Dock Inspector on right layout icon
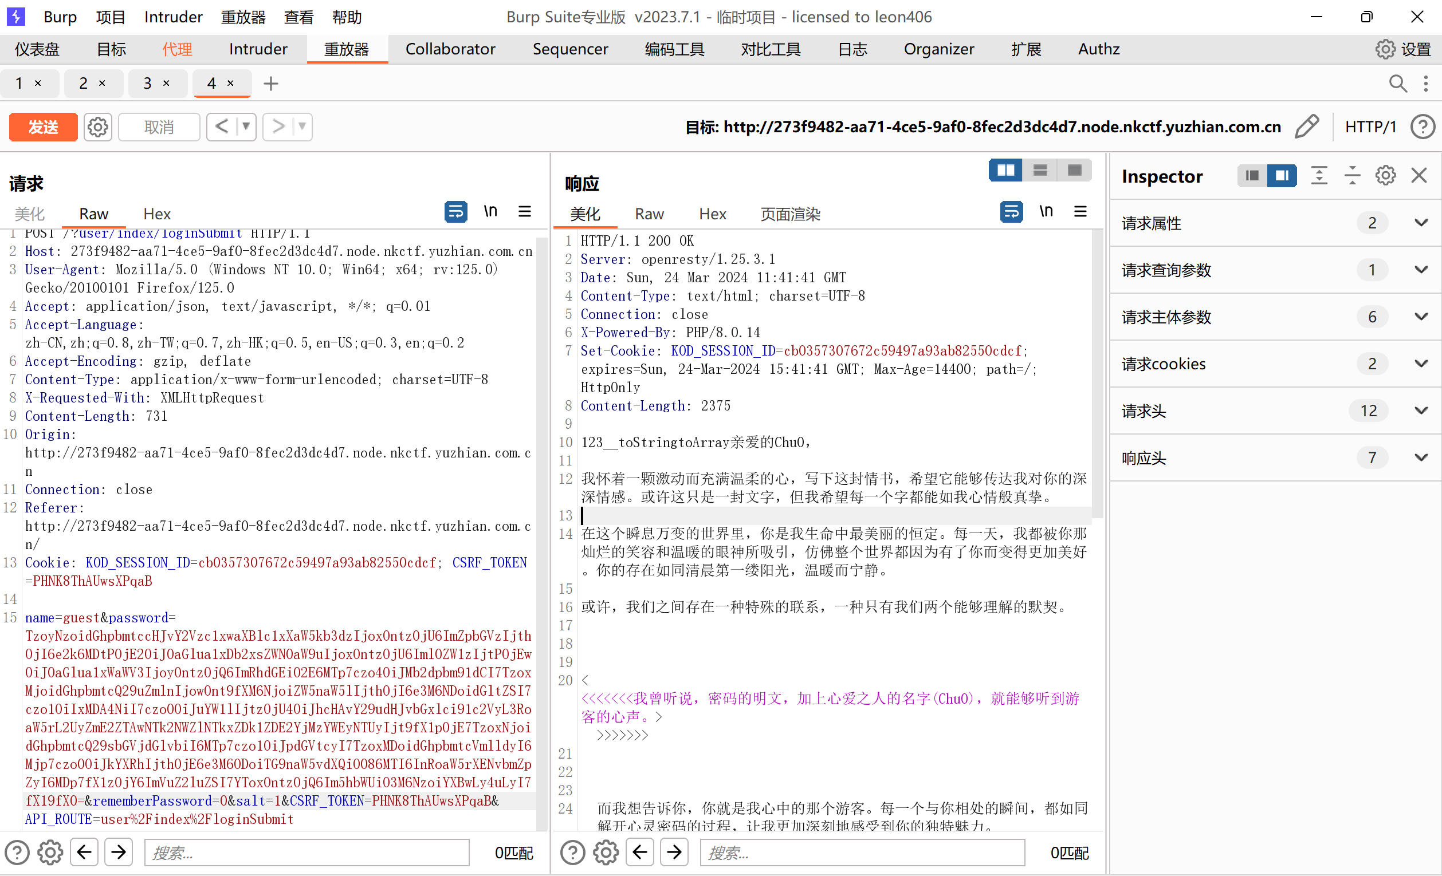The image size is (1442, 876). 1282,175
